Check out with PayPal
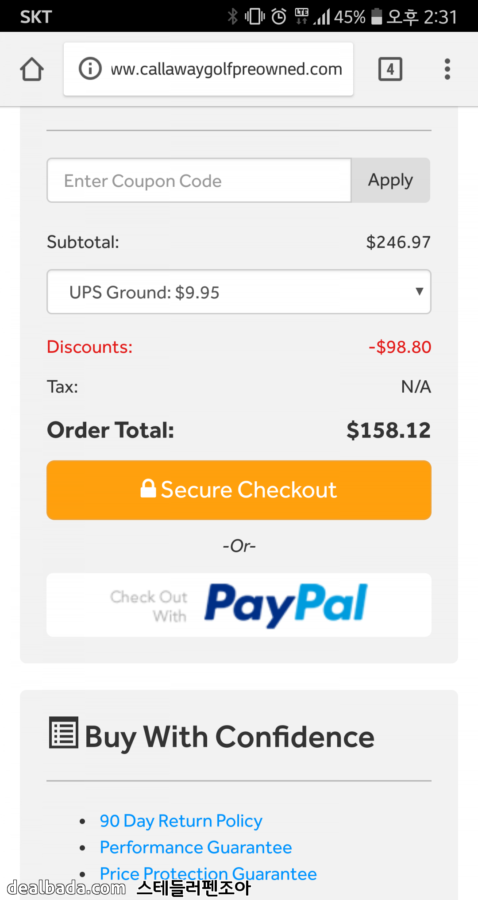The width and height of the screenshot is (478, 900). click(239, 605)
